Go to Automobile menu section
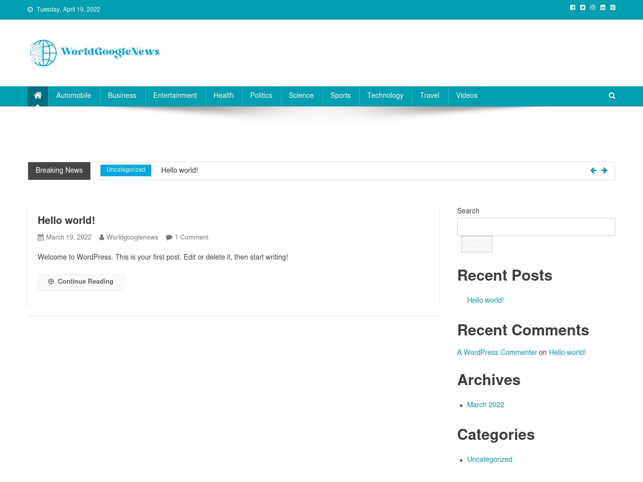Screen dimensions: 643x482 [74, 95]
